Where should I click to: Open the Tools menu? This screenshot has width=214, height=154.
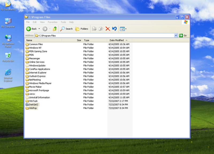coord(63,22)
